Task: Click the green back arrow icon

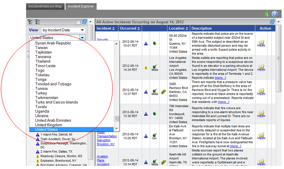Action: [267, 14]
